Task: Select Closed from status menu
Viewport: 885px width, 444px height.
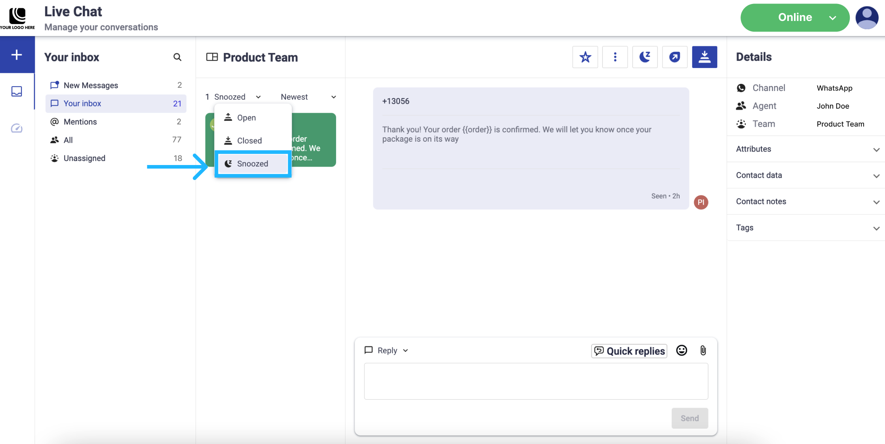Action: point(249,140)
